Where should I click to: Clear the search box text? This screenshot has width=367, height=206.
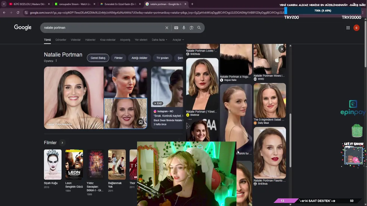coord(167,28)
